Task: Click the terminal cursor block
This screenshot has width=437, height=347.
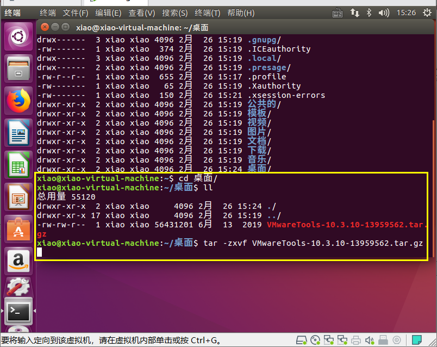Action: (x=39, y=252)
